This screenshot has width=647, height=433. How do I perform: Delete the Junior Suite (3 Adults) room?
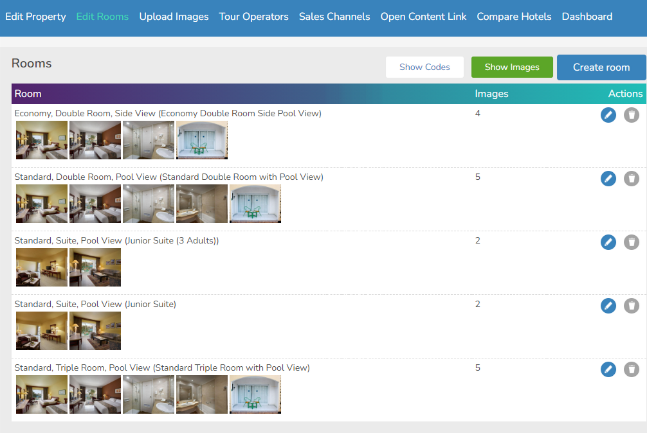(x=631, y=242)
